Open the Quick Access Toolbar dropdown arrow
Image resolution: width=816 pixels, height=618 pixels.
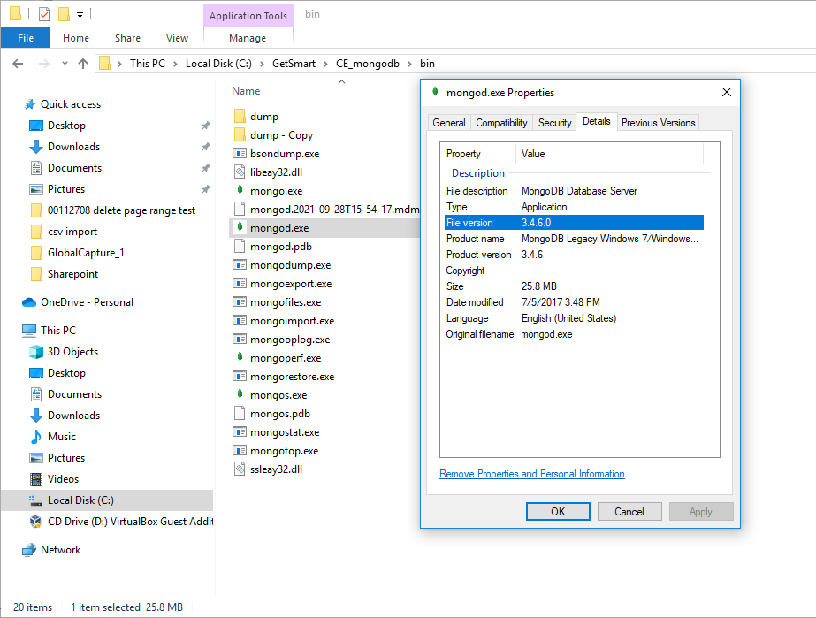click(80, 15)
